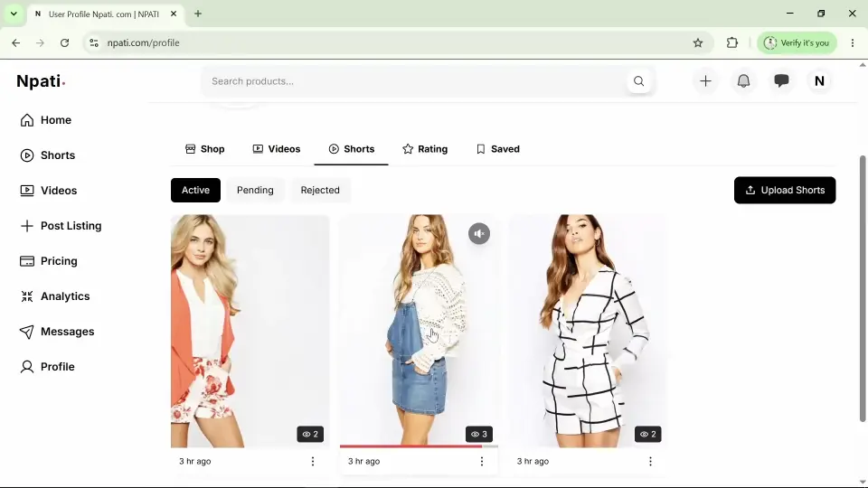Show Rejected shorts
868x488 pixels.
[x=320, y=191]
